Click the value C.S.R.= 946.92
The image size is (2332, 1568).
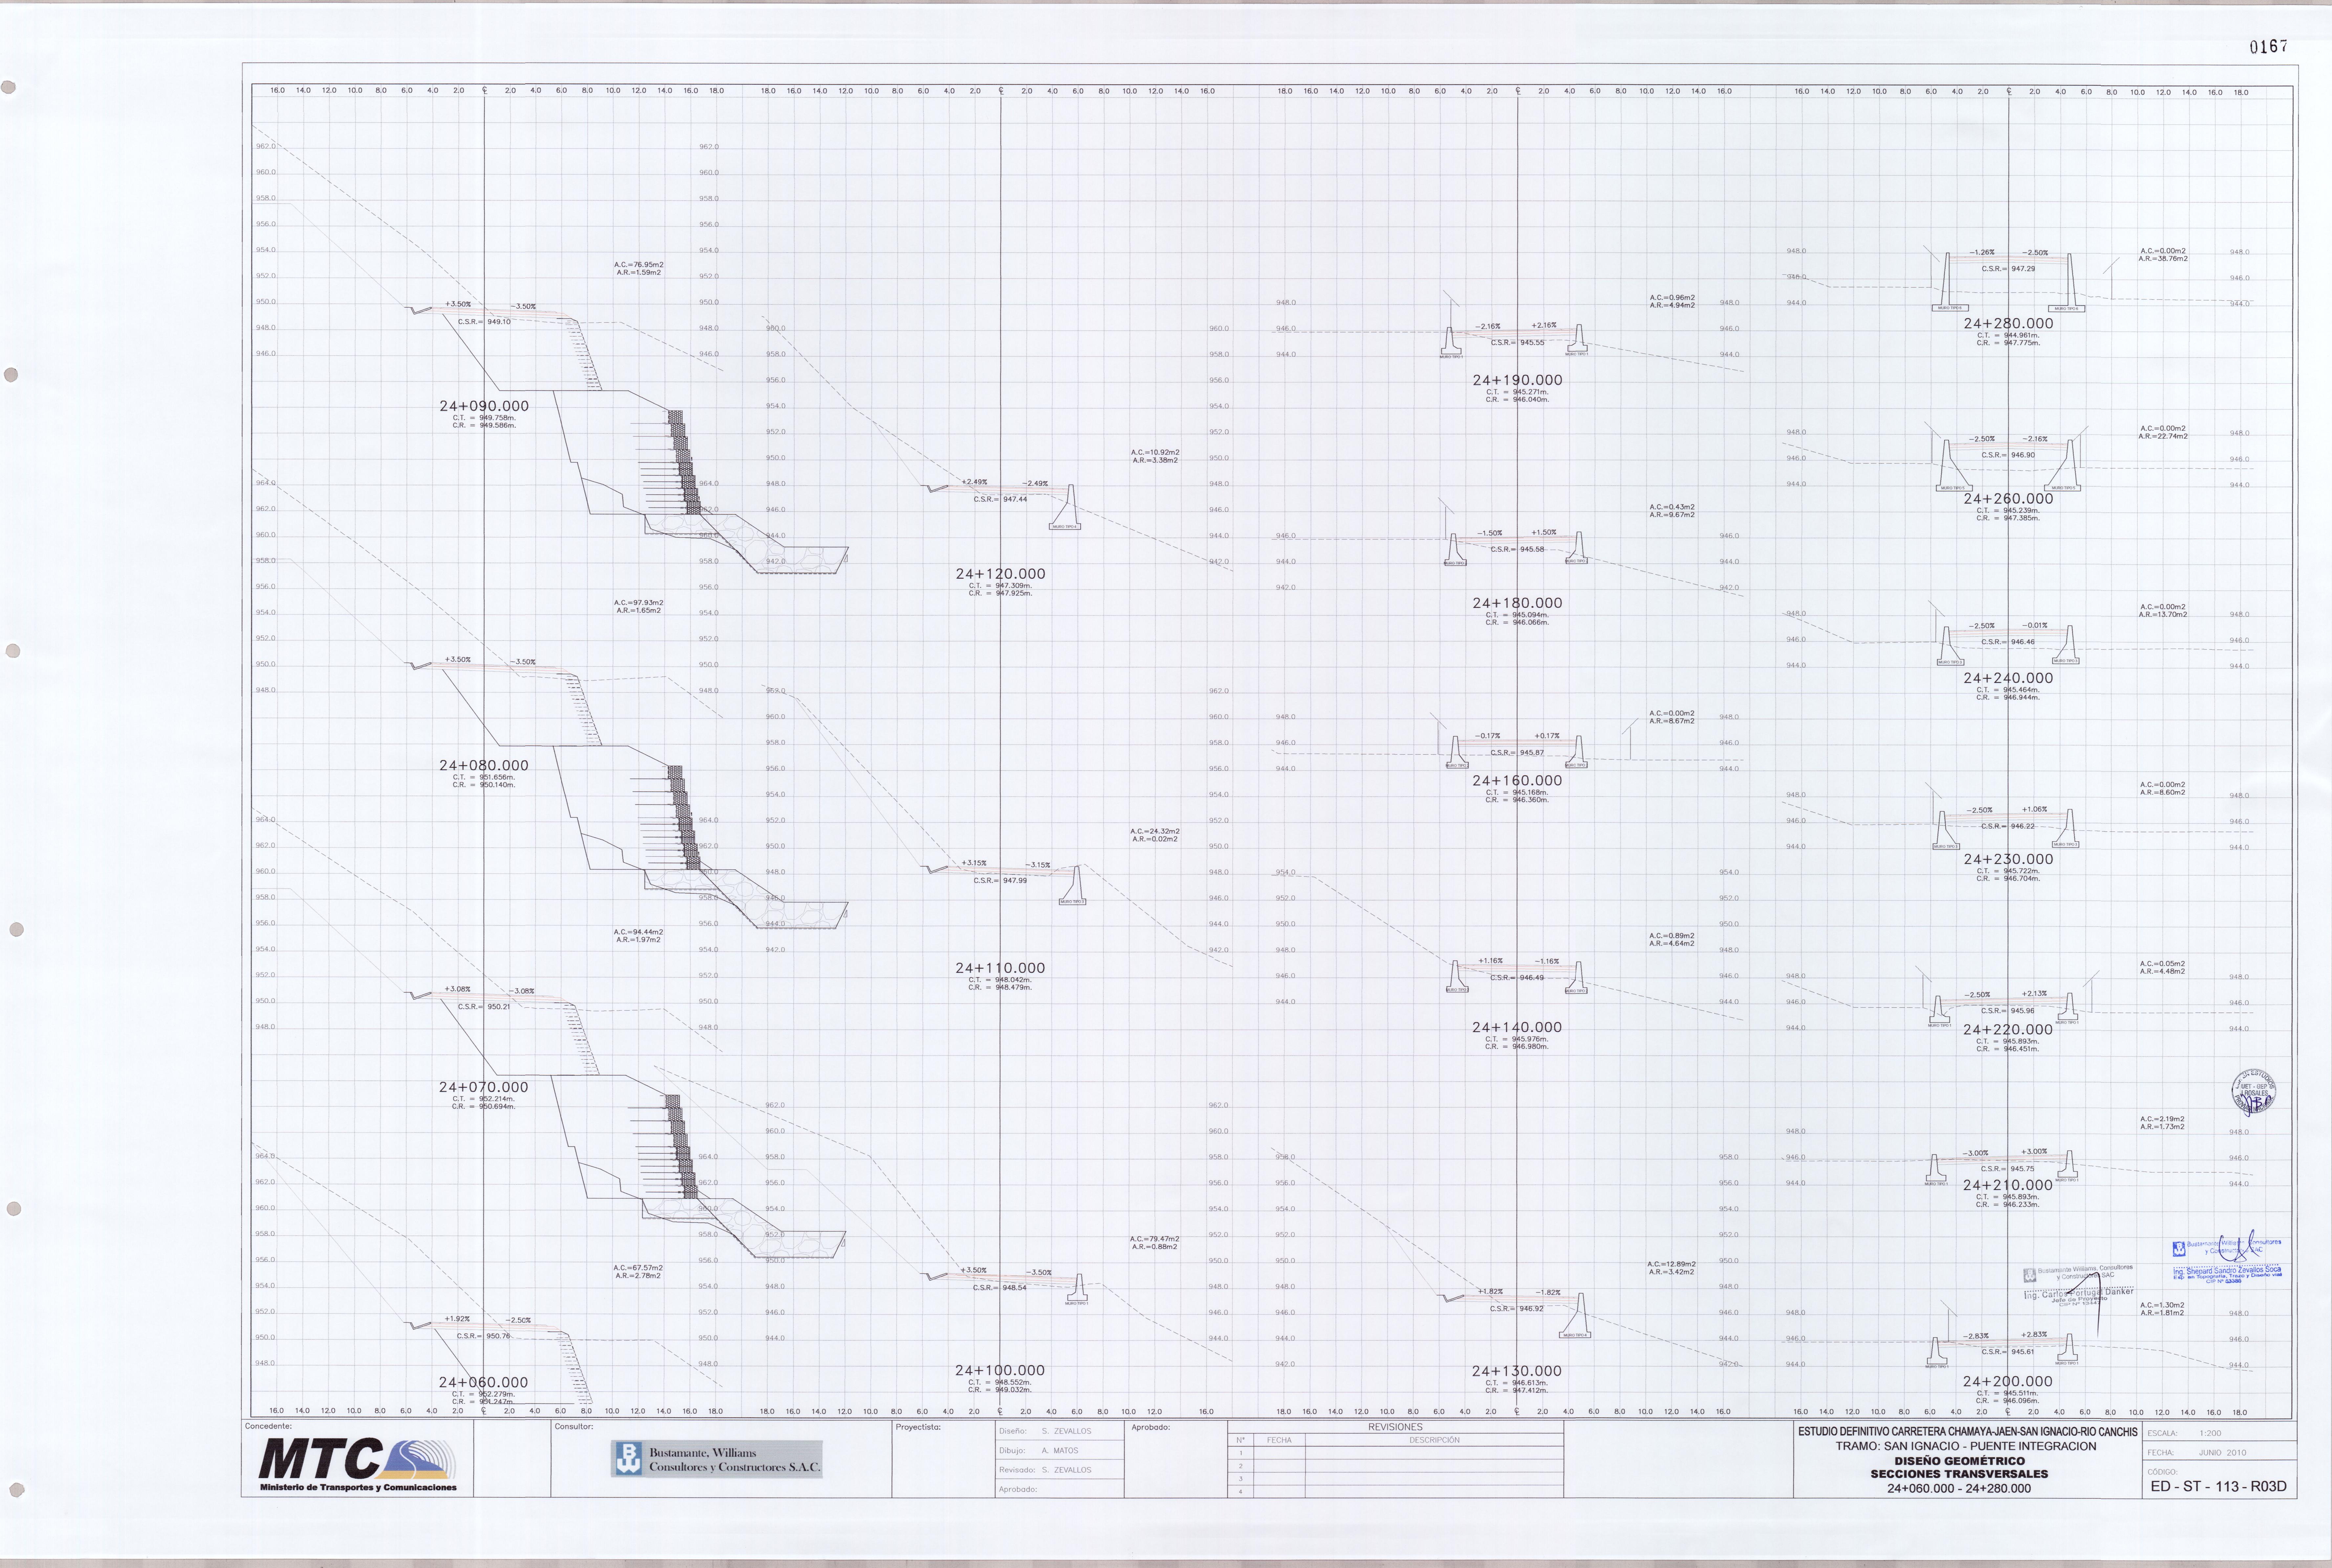coord(1517,1309)
